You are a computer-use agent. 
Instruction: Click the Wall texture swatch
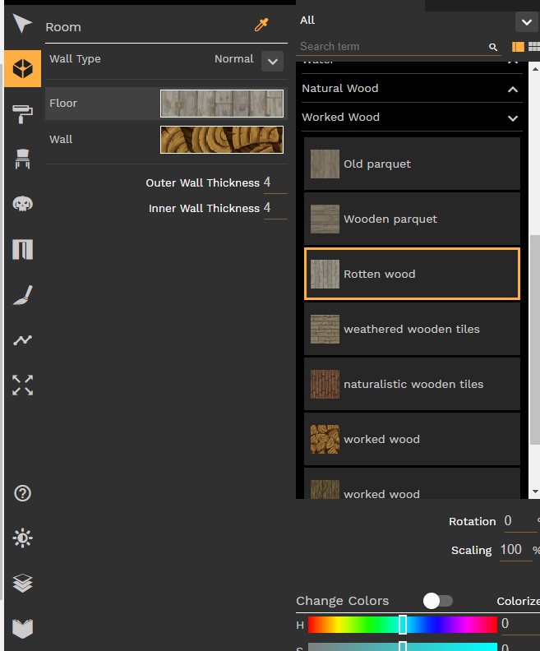[221, 140]
